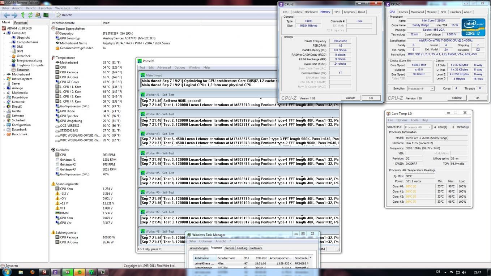This screenshot has width=491, height=276.
Task: Expand the Server tree node
Action: point(5,83)
